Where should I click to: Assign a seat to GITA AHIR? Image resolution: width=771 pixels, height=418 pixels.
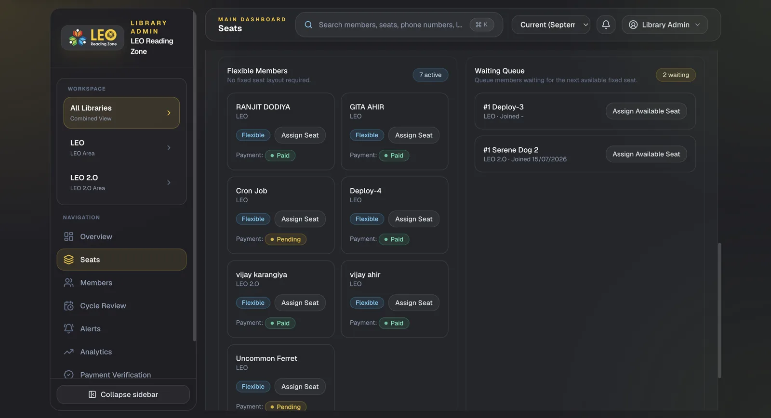413,135
